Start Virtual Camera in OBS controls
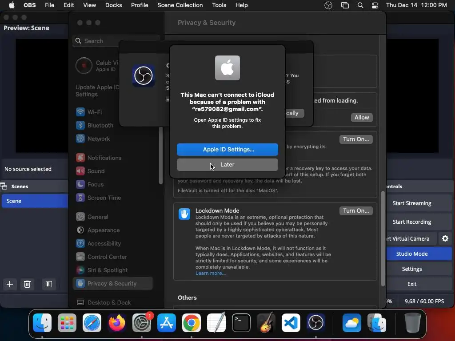The width and height of the screenshot is (455, 341). (411, 238)
